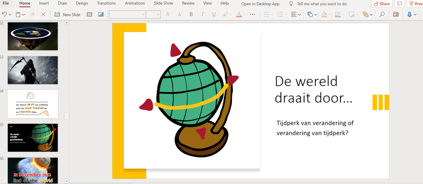Switch to the Draw tab

coord(62,4)
